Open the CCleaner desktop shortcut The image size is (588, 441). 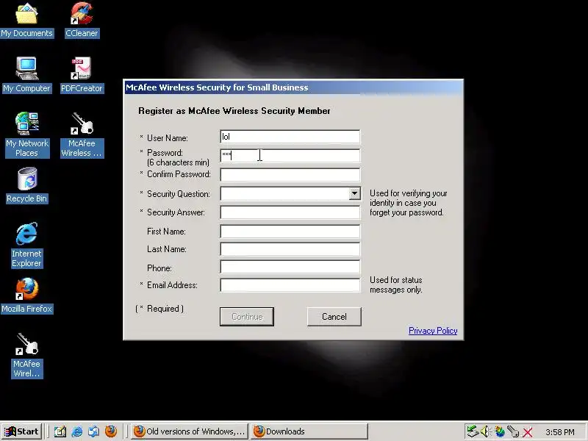coord(82,21)
